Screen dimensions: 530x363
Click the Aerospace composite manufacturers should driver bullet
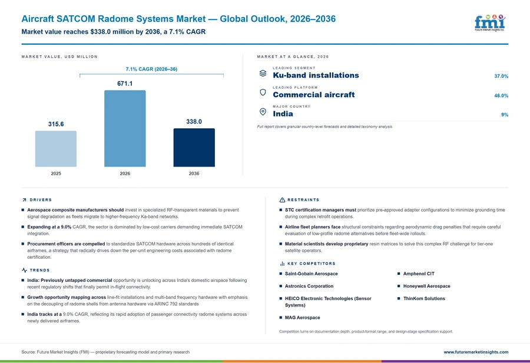[x=133, y=213]
